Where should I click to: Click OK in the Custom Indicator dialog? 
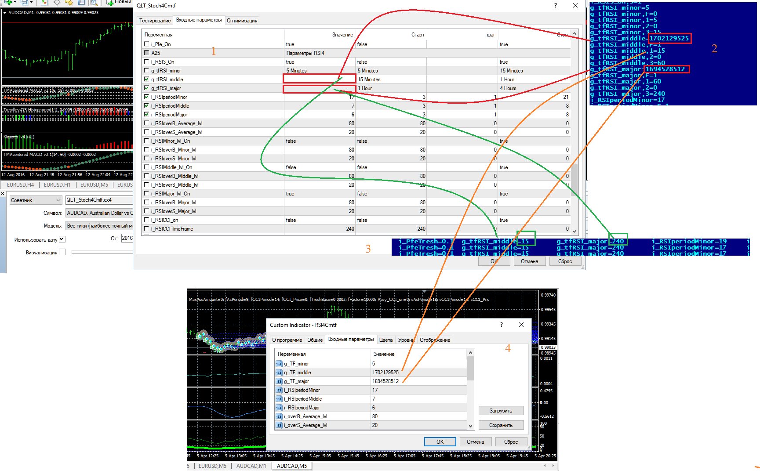click(x=440, y=442)
